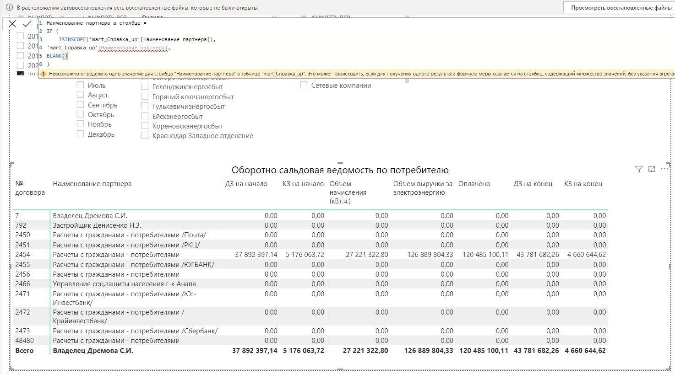Sort by КЗ на начало column header
Screen dimensions: 675x374
click(x=303, y=184)
